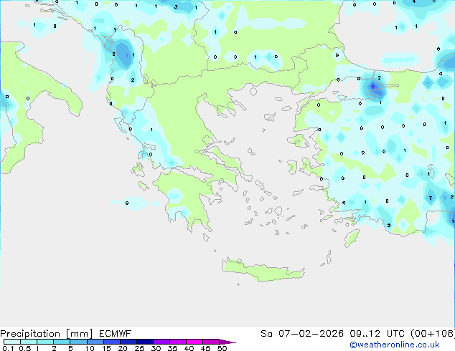Viewport: 455px width, 351px height.
Task: Select the 40–45 mm bright magenta swatch
Action: tap(194, 342)
